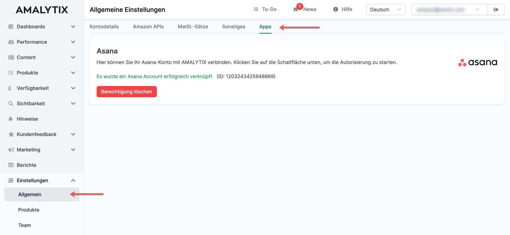Expand the Verfügbarkeit menu chevron
This screenshot has height=235, width=510.
click(x=73, y=88)
